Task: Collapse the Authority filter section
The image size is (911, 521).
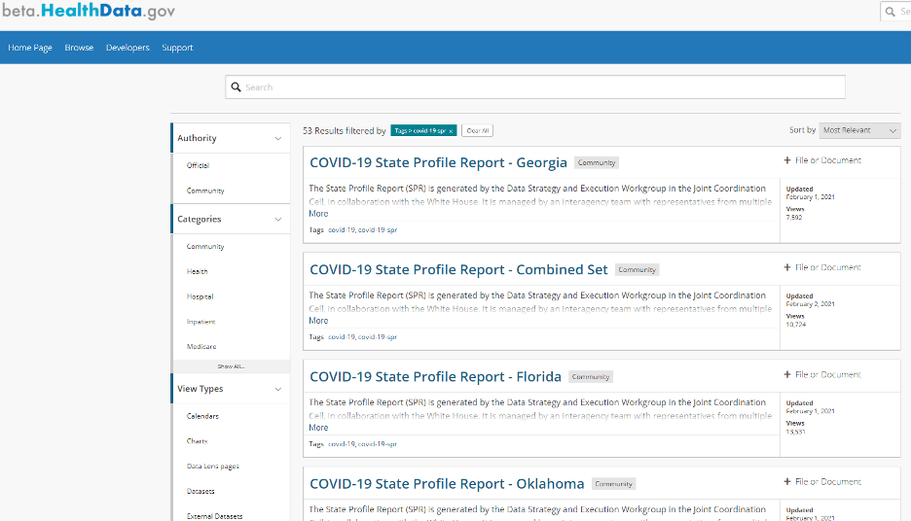Action: (x=277, y=138)
